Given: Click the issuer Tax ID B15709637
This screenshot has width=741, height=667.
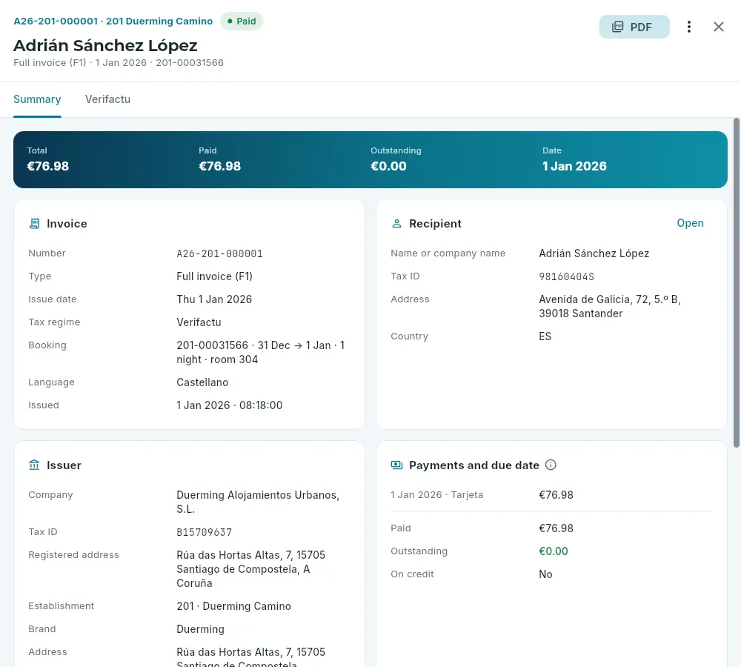Looking at the screenshot, I should click(205, 532).
